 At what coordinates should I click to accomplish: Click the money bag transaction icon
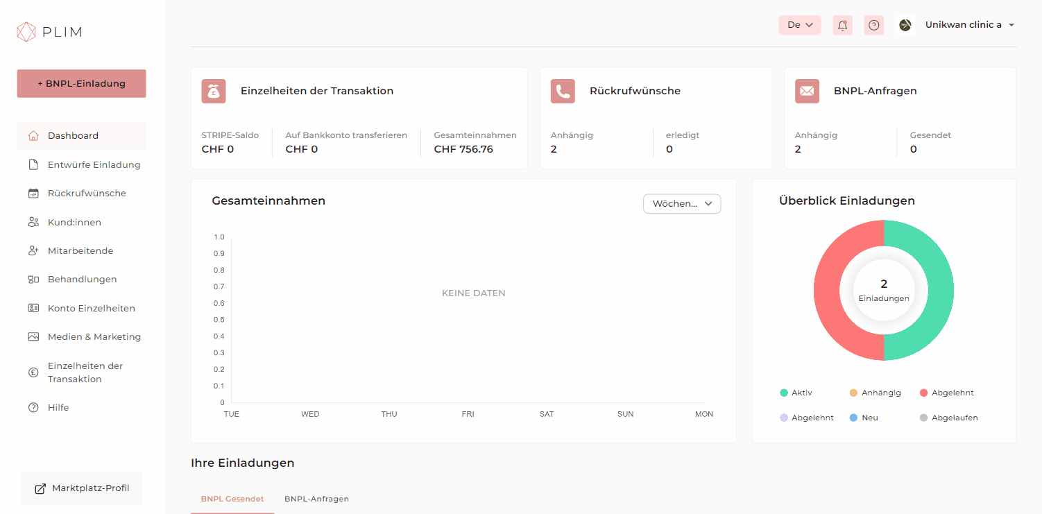pyautogui.click(x=214, y=91)
